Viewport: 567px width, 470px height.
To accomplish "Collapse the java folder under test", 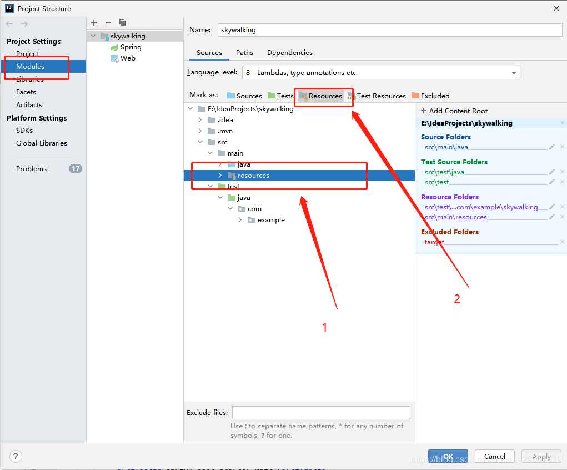I will tap(220, 198).
